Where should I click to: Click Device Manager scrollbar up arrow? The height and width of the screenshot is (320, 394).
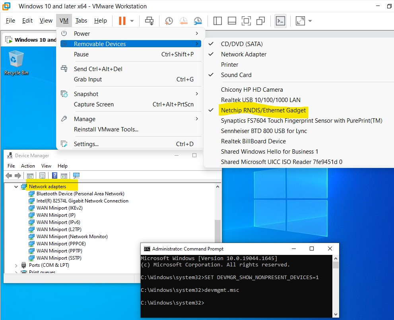coord(217,187)
